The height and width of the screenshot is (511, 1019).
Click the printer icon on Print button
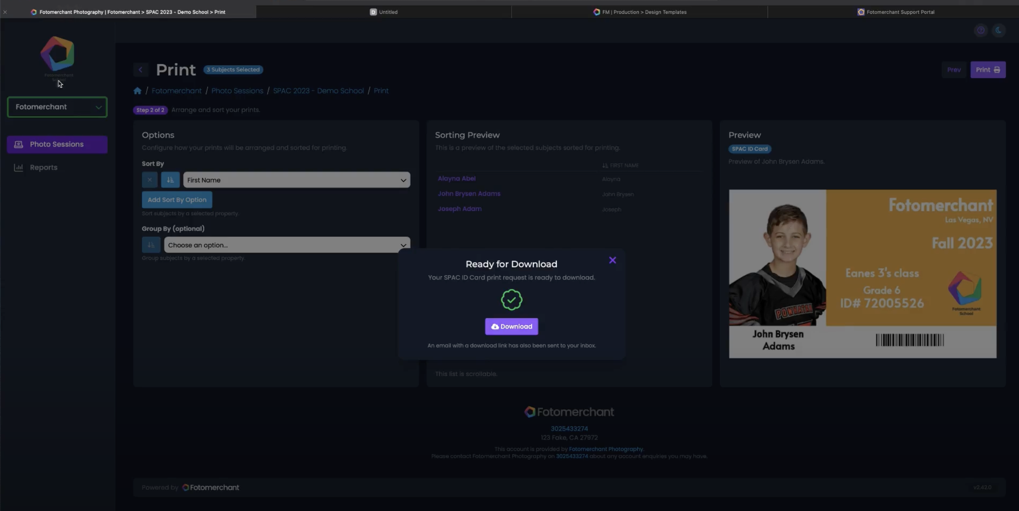[x=997, y=70]
